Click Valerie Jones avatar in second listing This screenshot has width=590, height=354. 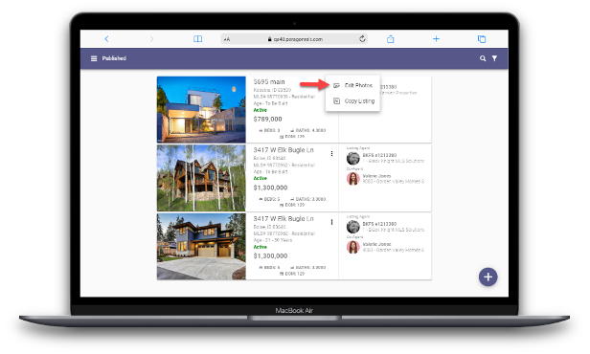click(352, 179)
